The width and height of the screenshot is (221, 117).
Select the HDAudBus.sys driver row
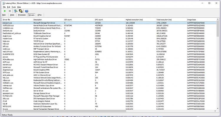point(109,59)
